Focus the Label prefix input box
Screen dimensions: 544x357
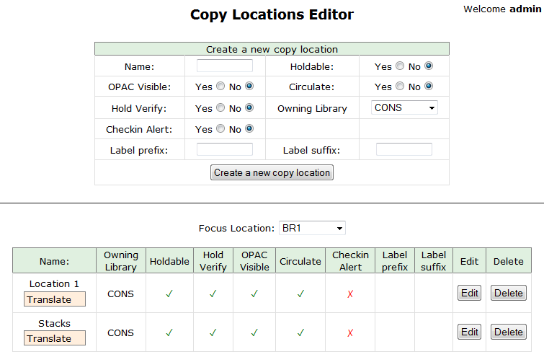225,149
